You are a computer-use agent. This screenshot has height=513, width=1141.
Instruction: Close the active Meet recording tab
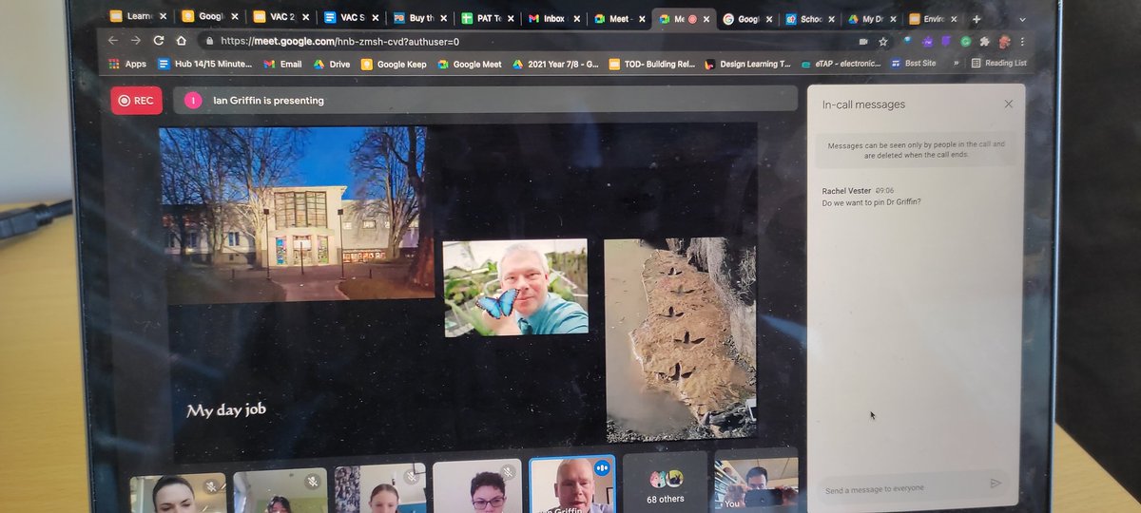tap(707, 18)
